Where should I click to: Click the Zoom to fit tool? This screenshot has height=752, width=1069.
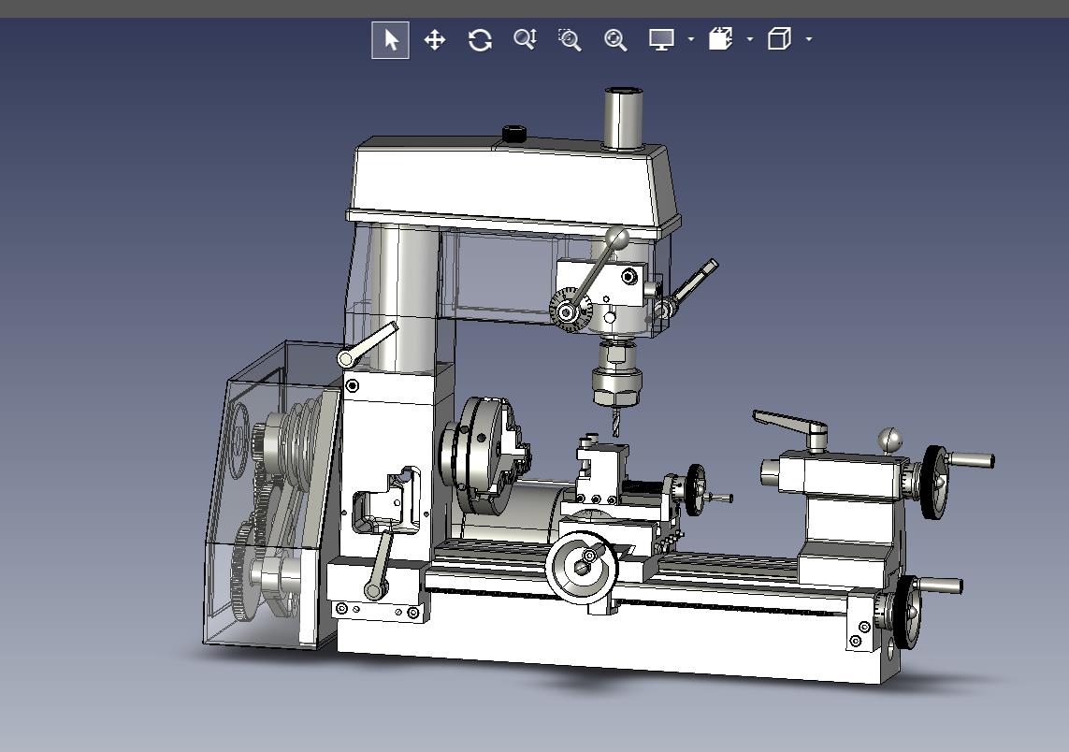615,39
